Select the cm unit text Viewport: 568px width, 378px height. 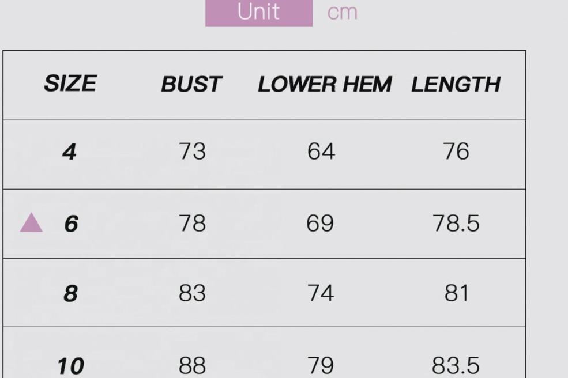(x=342, y=12)
